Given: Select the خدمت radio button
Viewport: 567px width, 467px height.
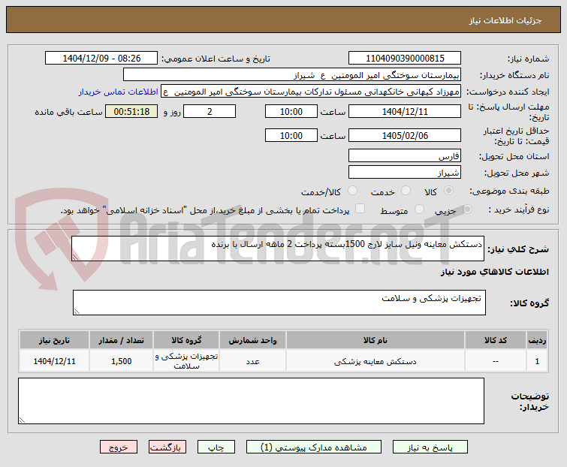Looking at the screenshot, I should (x=406, y=191).
